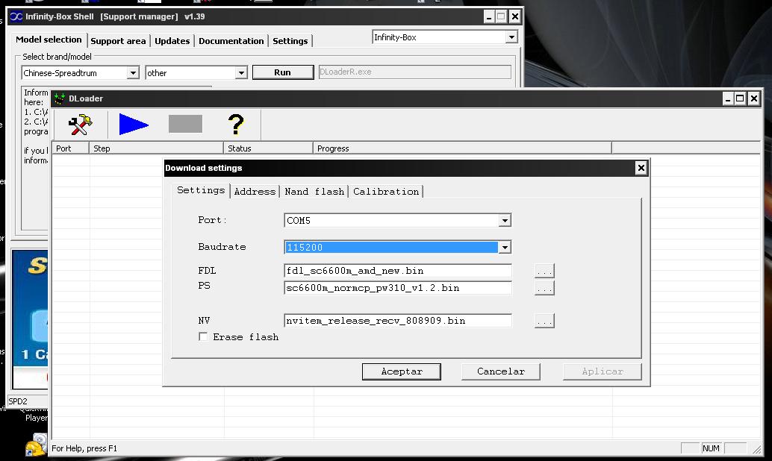The height and width of the screenshot is (461, 772).
Task: Click Infinity-Box Shell title icon
Action: 16,16
